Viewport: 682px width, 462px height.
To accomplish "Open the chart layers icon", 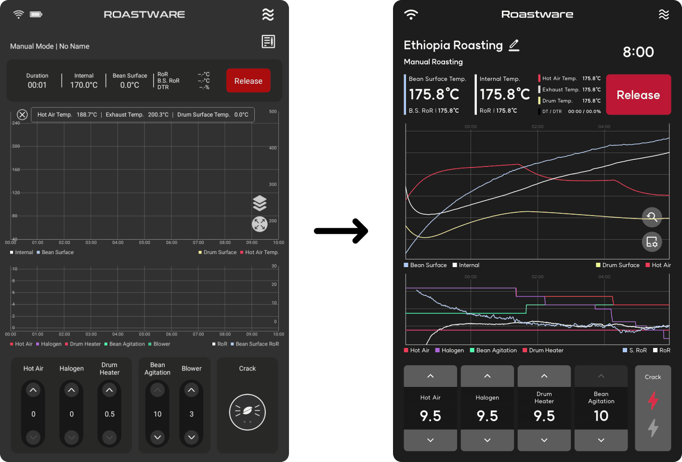I will pyautogui.click(x=260, y=203).
